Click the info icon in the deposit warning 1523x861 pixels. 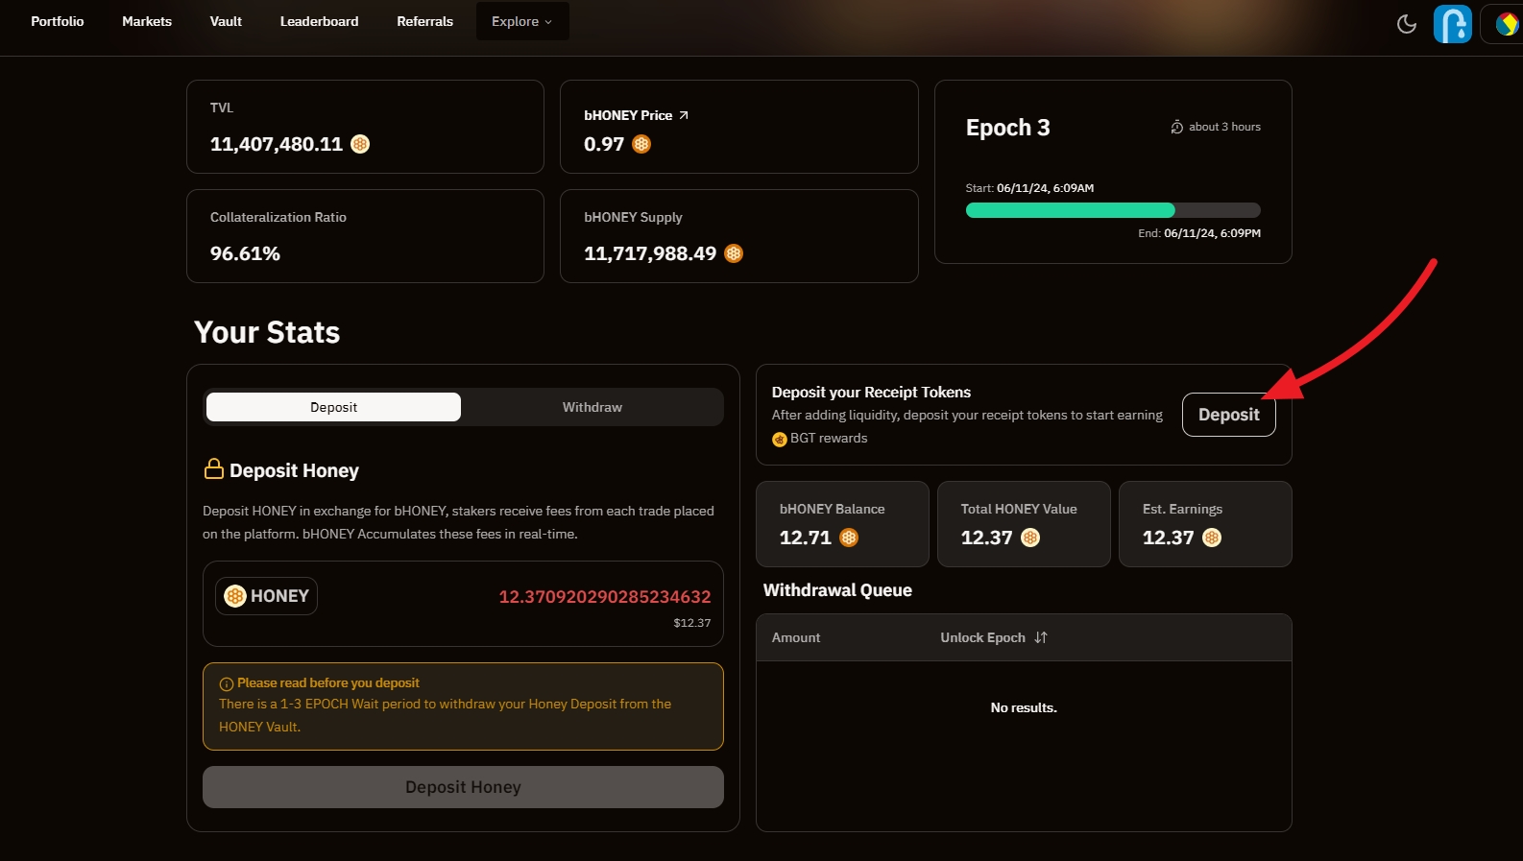(227, 684)
